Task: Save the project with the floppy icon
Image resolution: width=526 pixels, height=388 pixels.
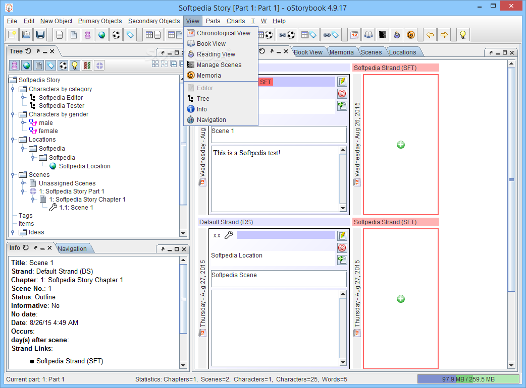Action: [40, 34]
